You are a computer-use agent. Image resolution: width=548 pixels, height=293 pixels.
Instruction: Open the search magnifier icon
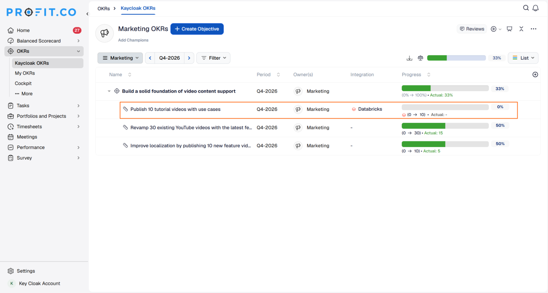click(526, 8)
